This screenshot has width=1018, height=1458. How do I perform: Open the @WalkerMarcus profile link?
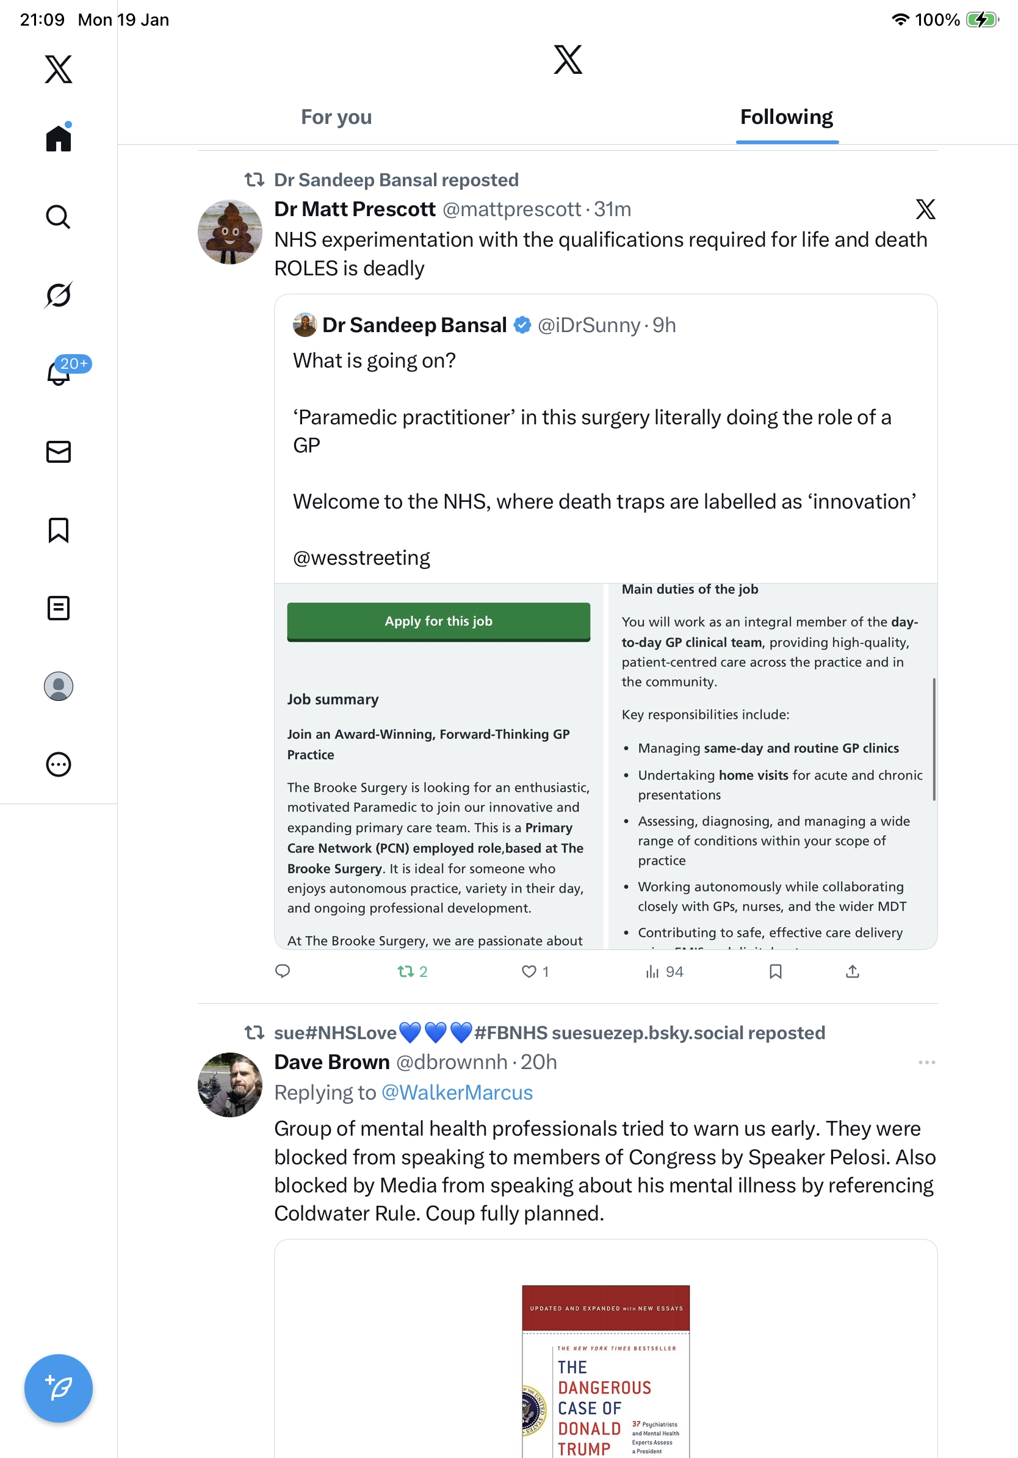click(x=457, y=1092)
